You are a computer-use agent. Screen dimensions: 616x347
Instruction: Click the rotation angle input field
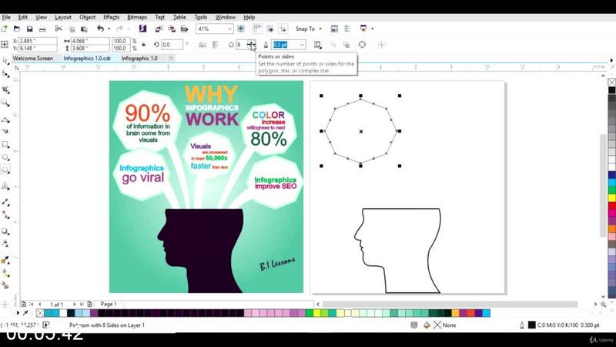[x=172, y=45]
